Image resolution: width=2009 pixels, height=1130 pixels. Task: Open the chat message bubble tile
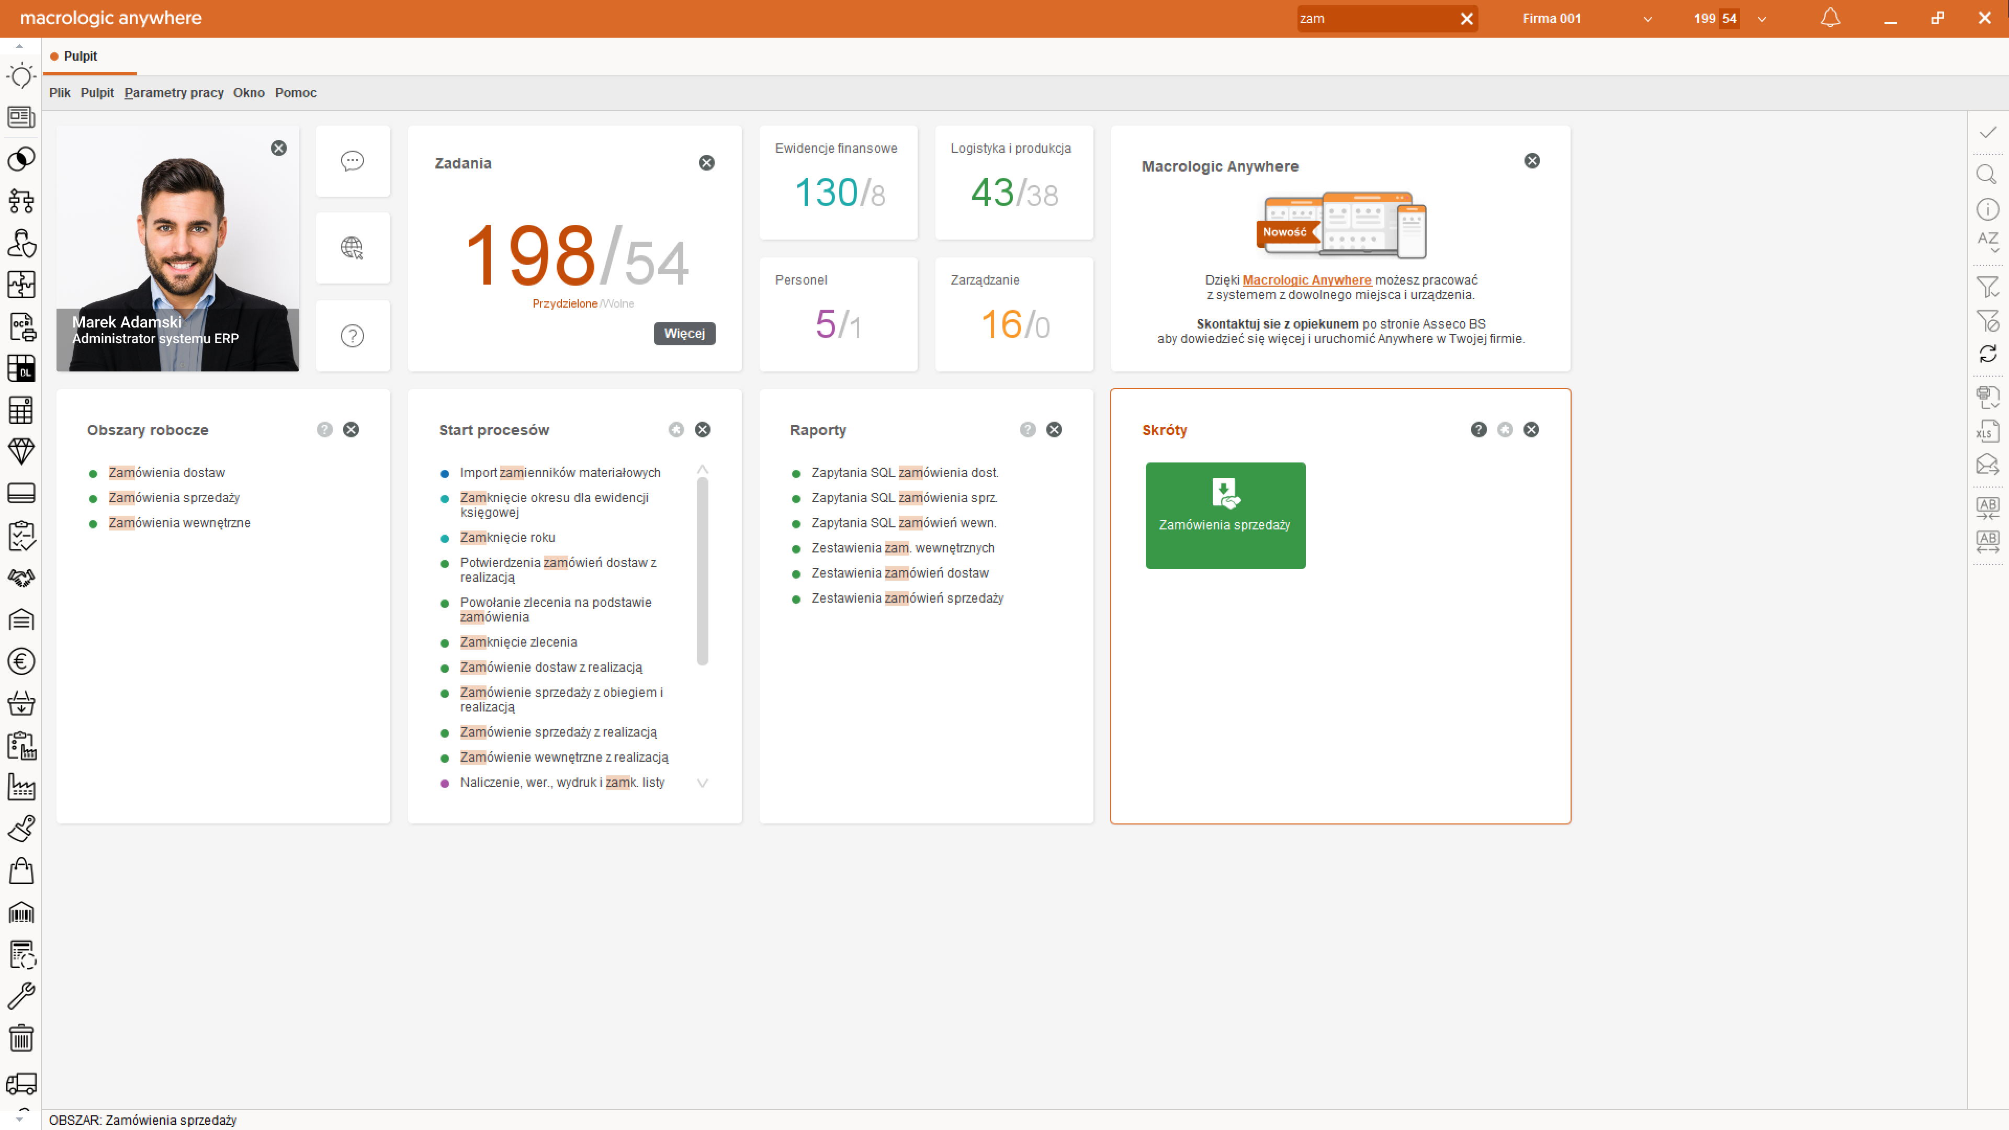click(x=353, y=161)
